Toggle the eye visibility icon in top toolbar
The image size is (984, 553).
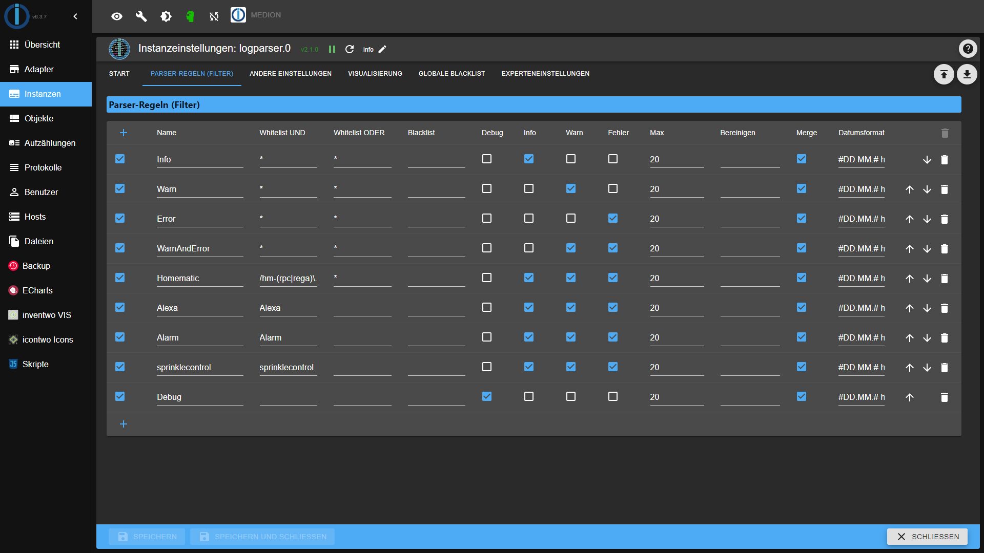117,16
